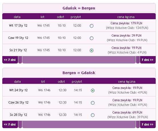Click the small left tab beside Gdańsk-Bergen back button

pos(20,60)
